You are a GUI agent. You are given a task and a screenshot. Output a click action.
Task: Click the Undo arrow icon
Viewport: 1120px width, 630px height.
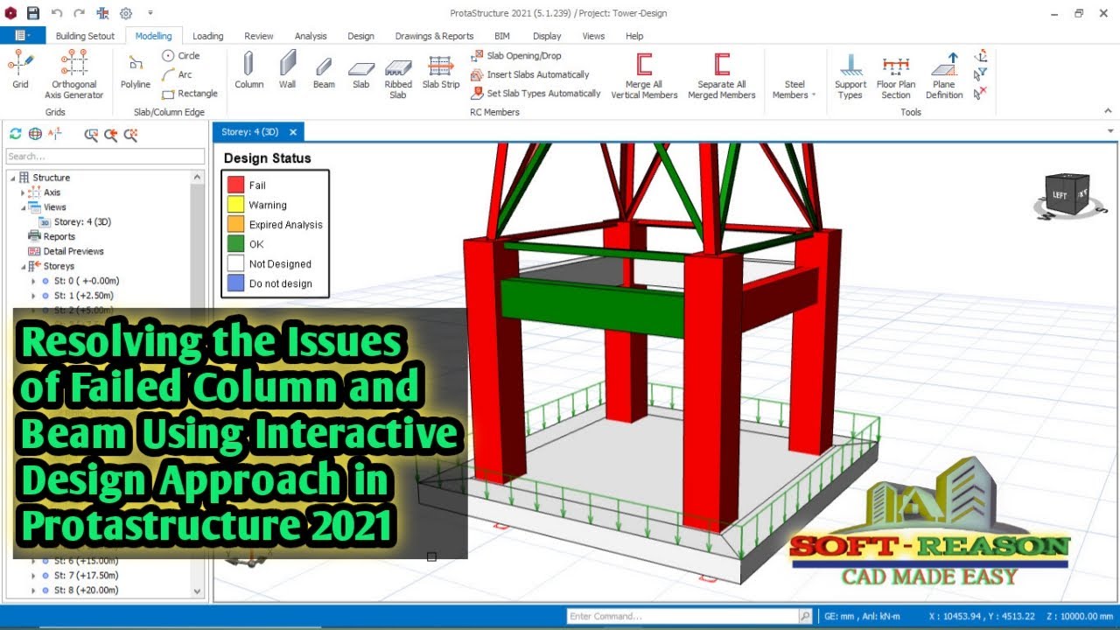tap(57, 13)
